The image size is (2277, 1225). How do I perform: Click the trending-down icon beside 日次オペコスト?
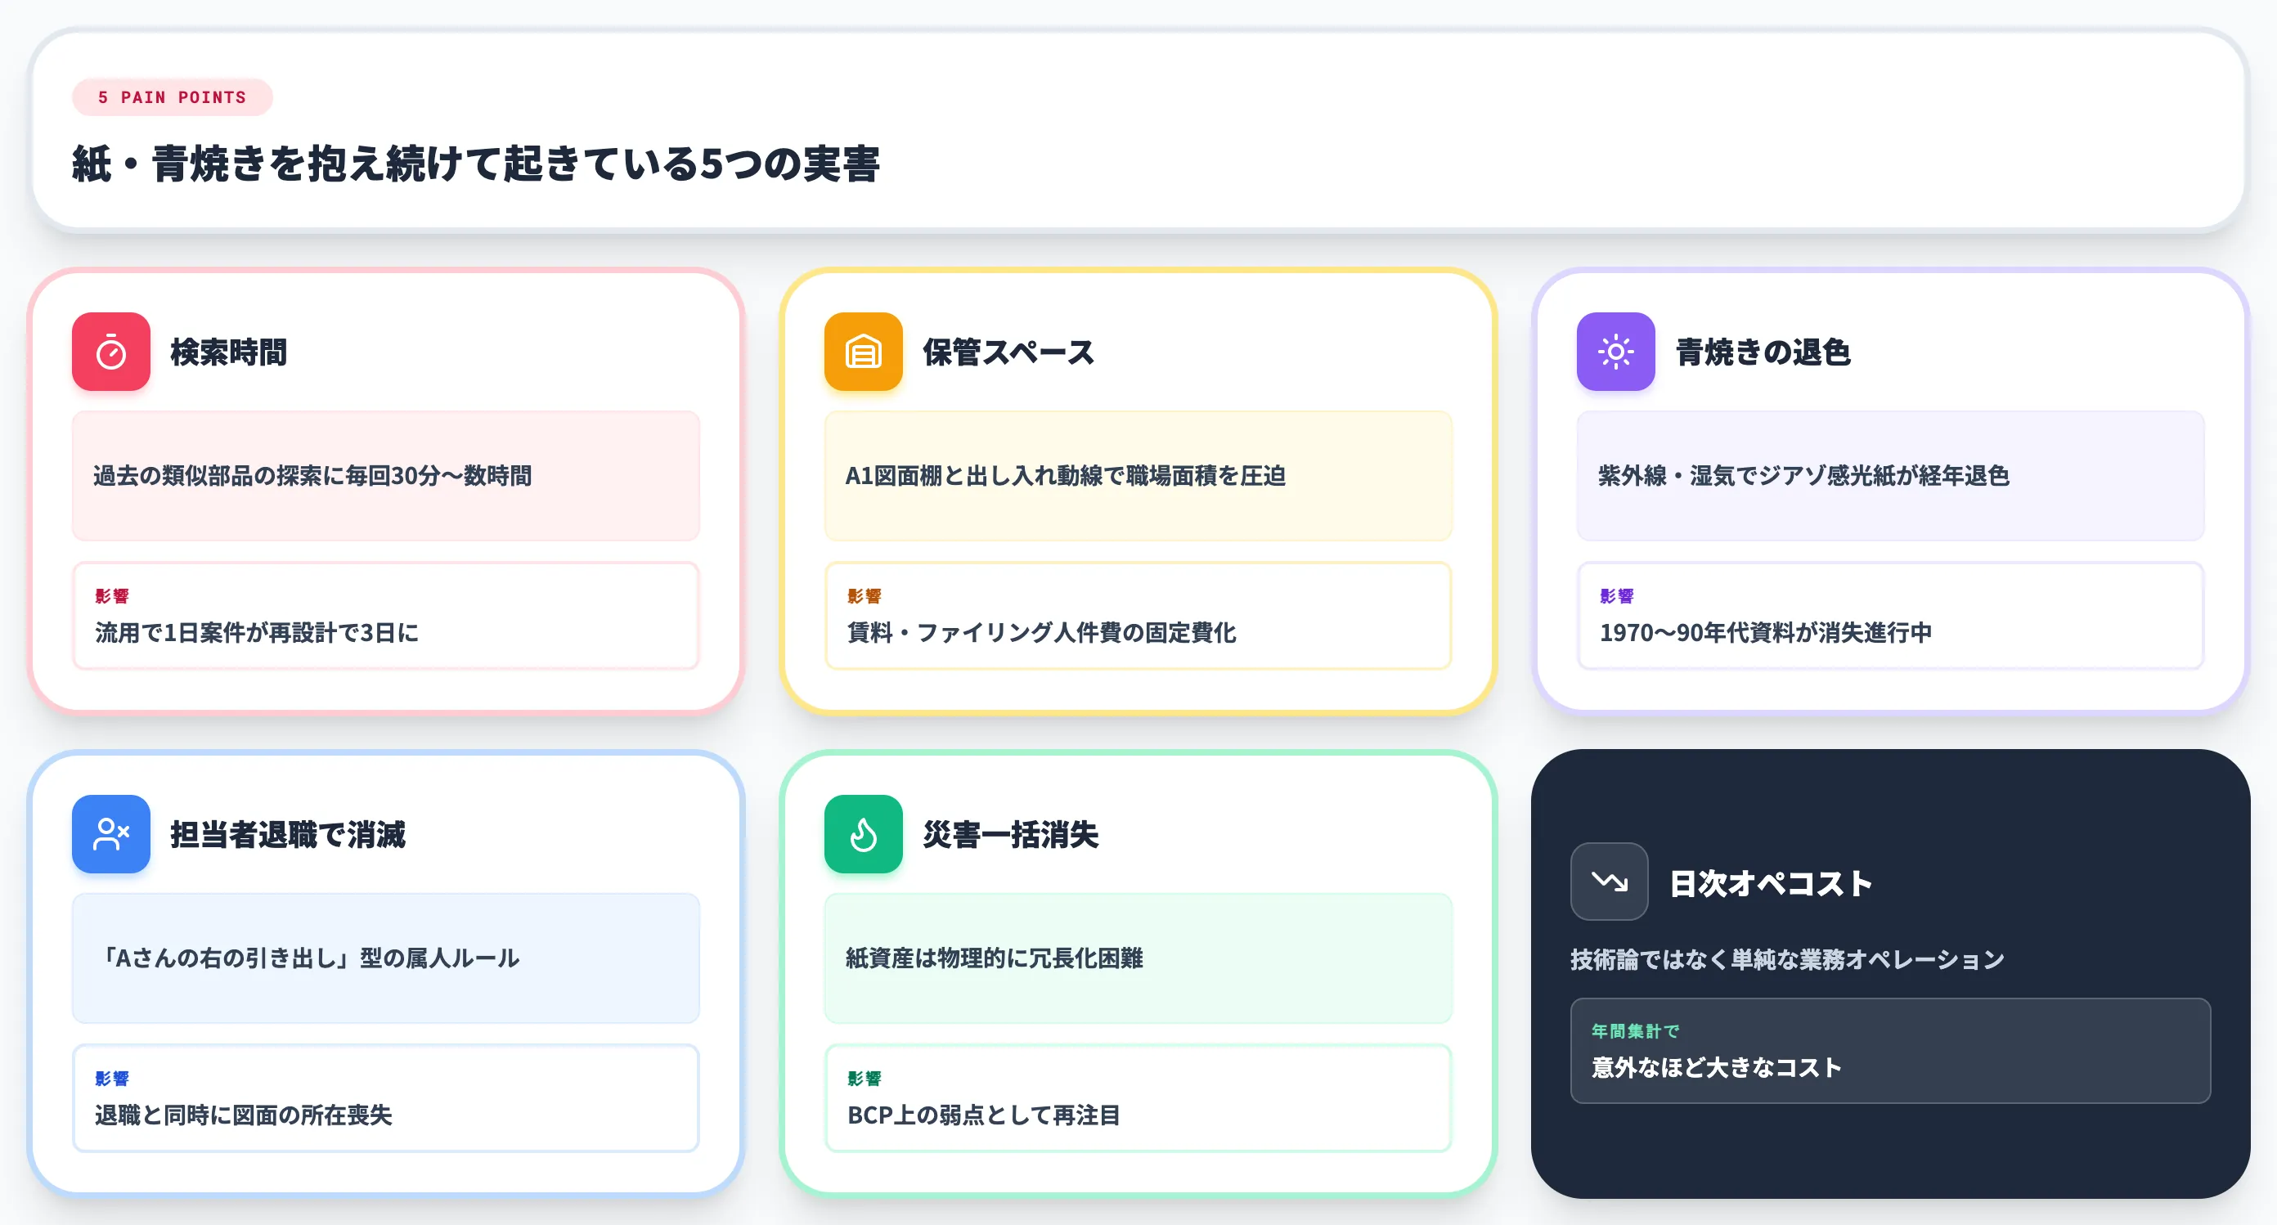coord(1610,882)
